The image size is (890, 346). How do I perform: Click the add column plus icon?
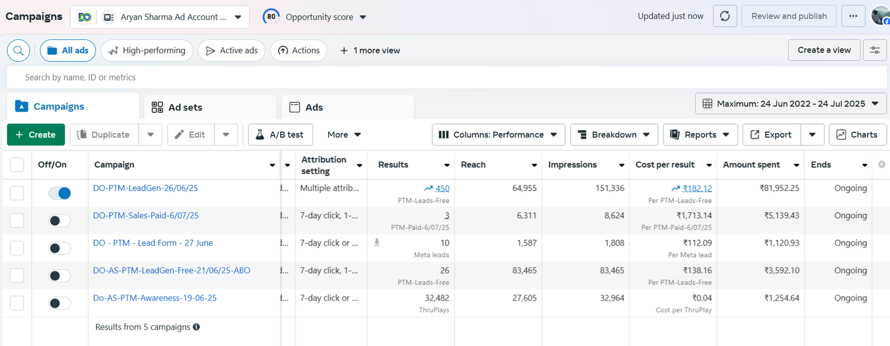pos(881,164)
